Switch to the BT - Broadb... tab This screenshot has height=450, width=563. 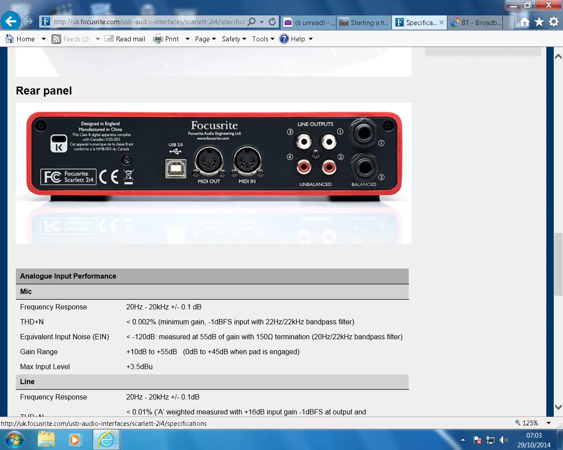475,22
